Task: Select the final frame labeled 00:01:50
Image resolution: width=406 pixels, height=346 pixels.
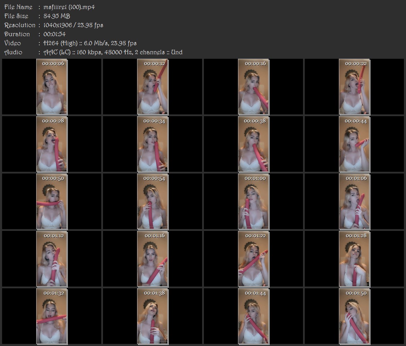Action: tap(355, 316)
